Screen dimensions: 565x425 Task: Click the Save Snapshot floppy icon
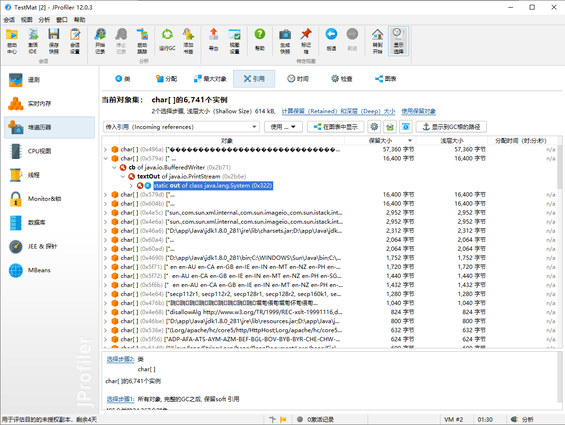(54, 41)
